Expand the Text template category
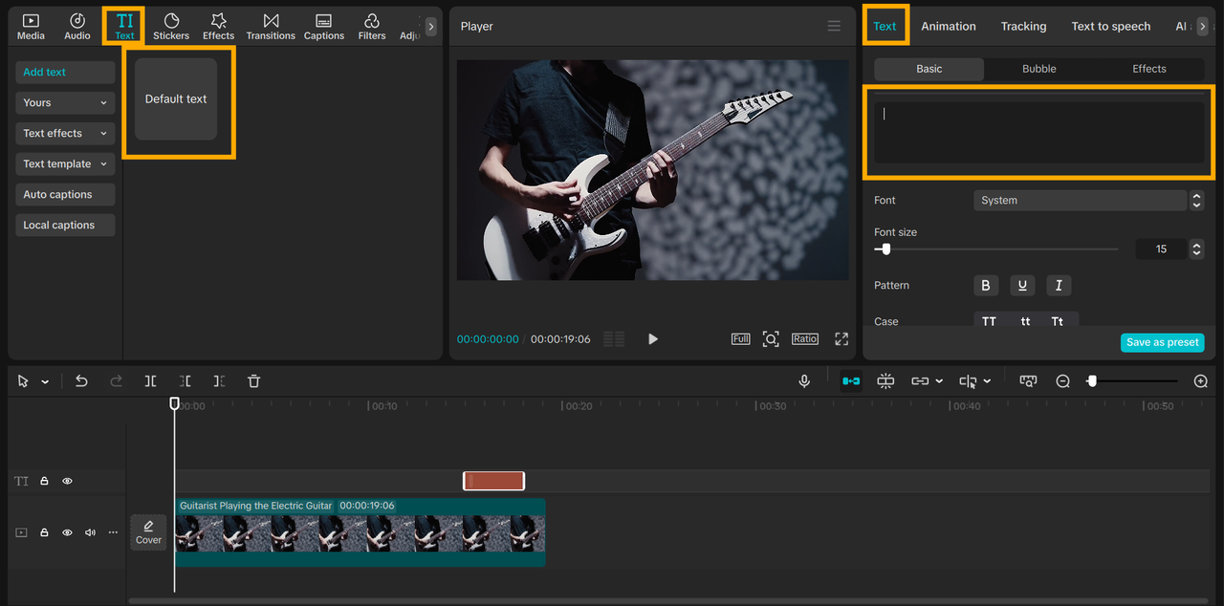The width and height of the screenshot is (1224, 606). [65, 164]
